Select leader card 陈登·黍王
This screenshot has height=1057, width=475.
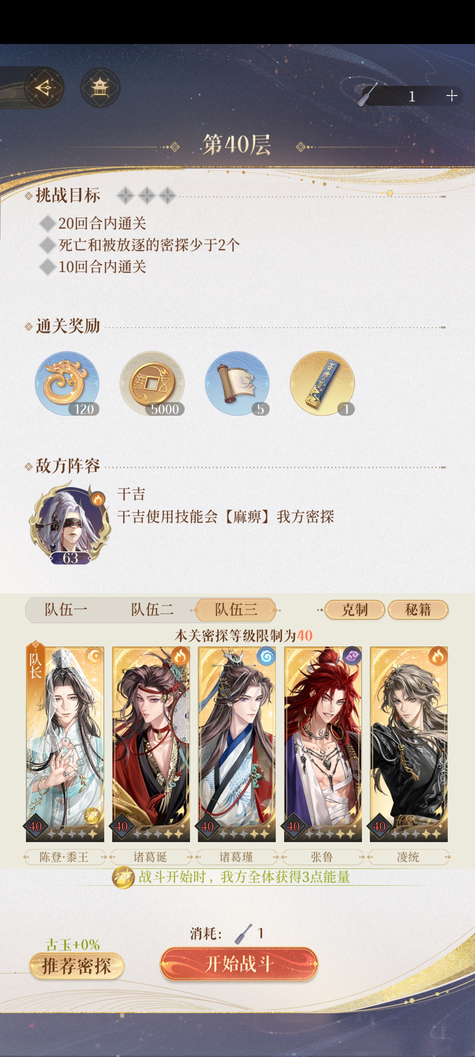click(65, 744)
